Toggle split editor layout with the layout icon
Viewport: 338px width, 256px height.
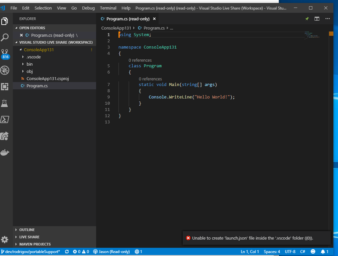(x=317, y=19)
